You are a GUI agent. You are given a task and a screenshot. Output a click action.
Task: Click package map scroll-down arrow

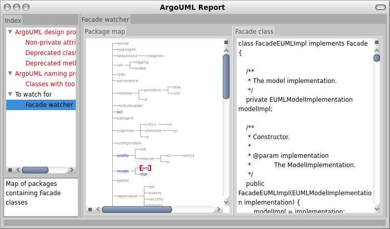(226, 202)
